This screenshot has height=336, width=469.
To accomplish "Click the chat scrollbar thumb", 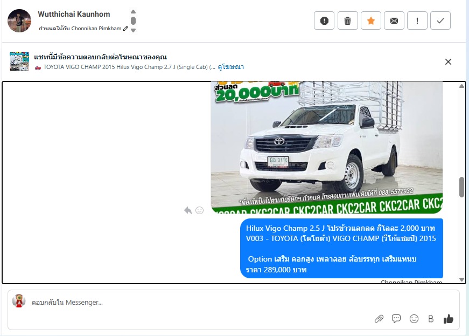I will [x=462, y=187].
